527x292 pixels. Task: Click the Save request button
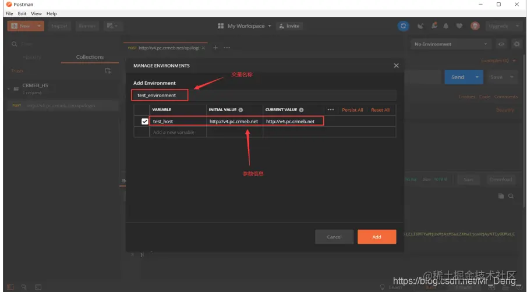click(x=496, y=77)
